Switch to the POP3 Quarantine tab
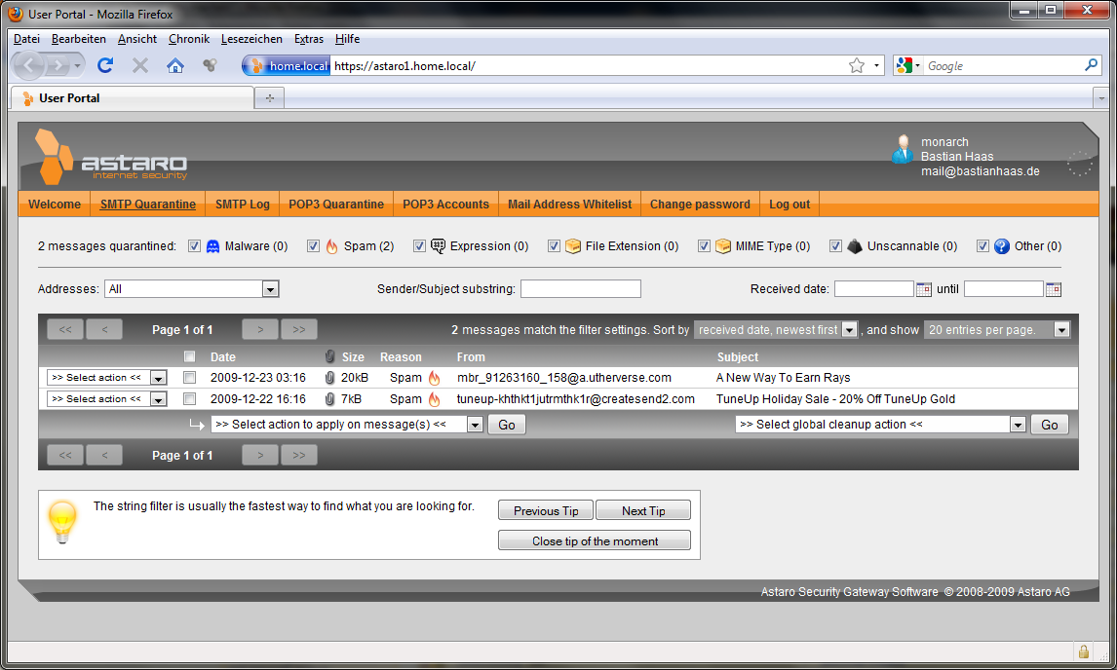 336,205
